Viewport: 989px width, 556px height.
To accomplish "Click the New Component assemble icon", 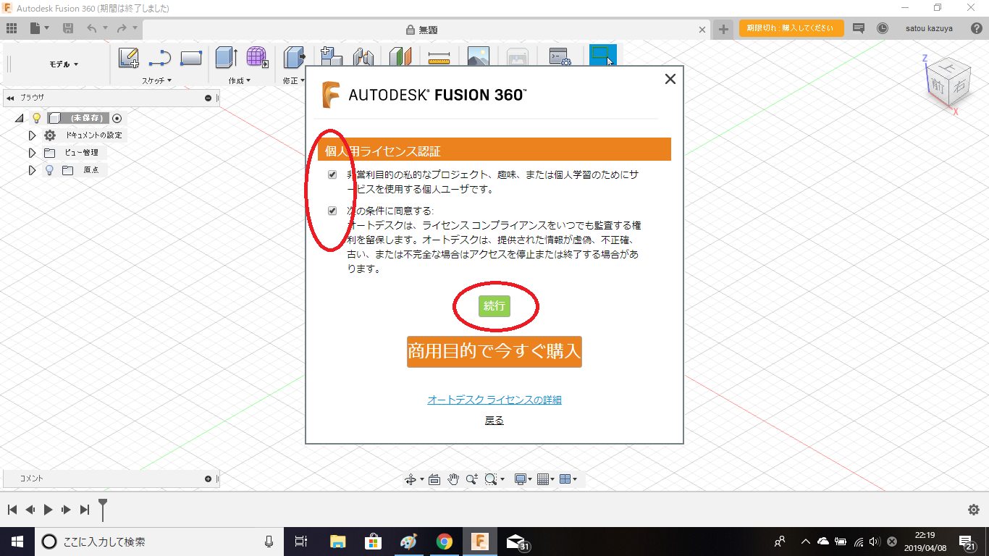I will [x=331, y=58].
